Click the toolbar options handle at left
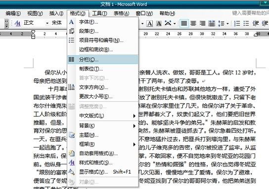 tap(7, 24)
